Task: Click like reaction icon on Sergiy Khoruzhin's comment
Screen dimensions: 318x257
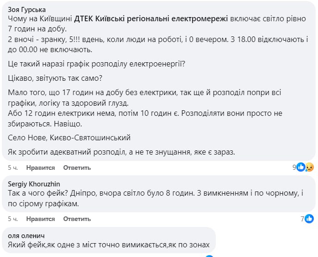Action: [310, 218]
